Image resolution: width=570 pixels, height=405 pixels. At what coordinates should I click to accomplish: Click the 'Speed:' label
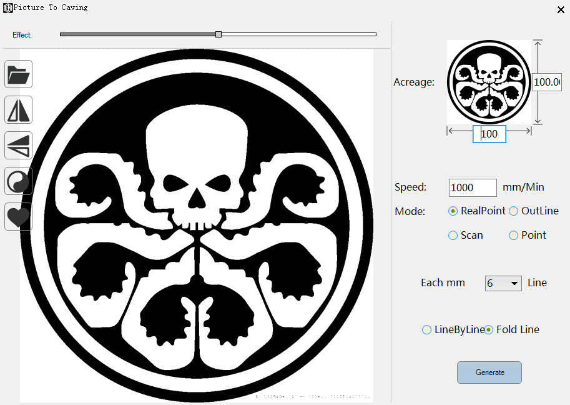(410, 187)
